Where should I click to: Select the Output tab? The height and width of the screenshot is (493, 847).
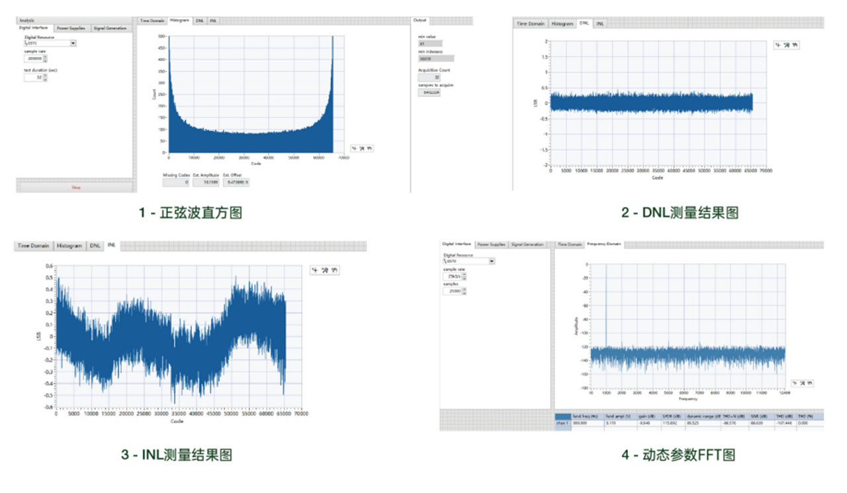[420, 21]
